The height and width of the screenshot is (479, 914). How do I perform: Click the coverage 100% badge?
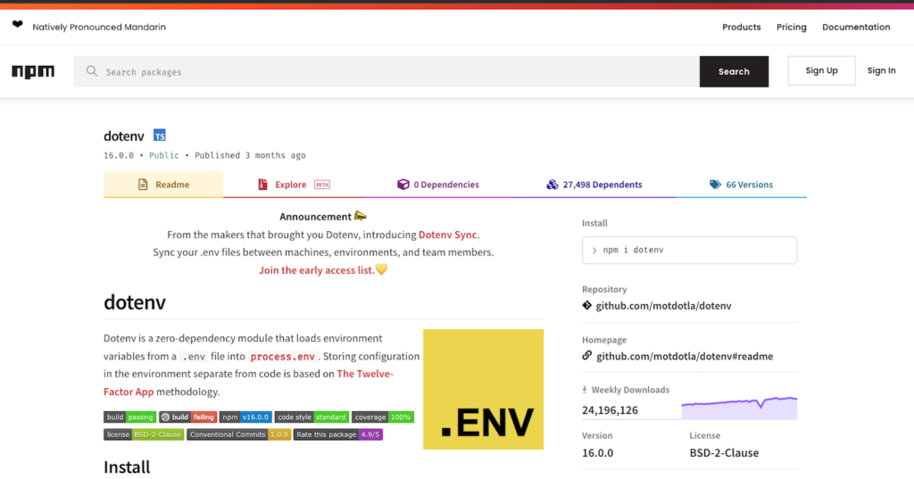pyautogui.click(x=382, y=417)
